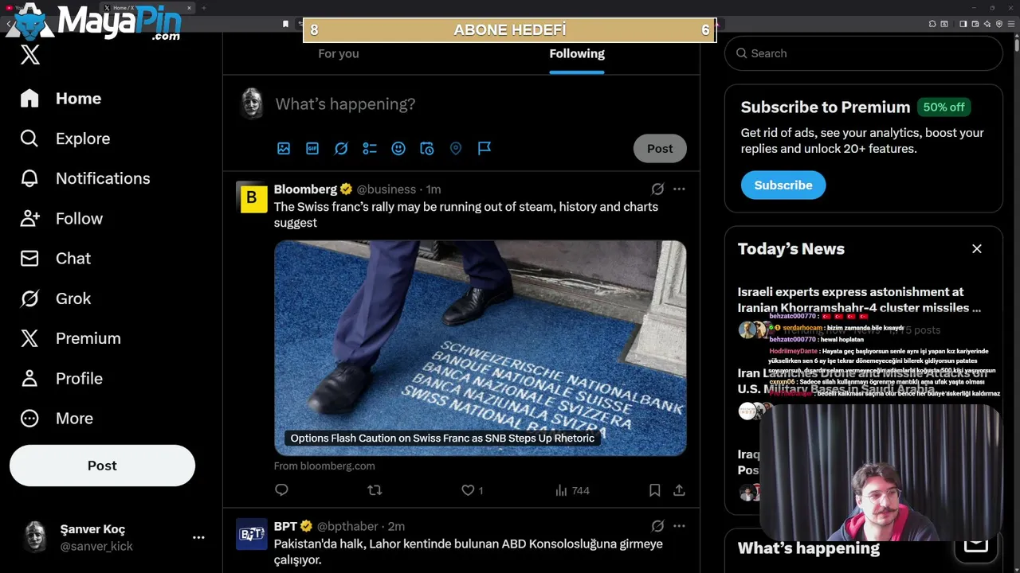This screenshot has height=573, width=1020.
Task: Open Explore in sidebar
Action: click(x=65, y=138)
